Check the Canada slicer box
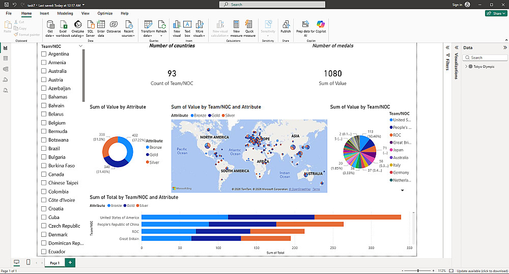The image size is (509, 274). coord(44,174)
